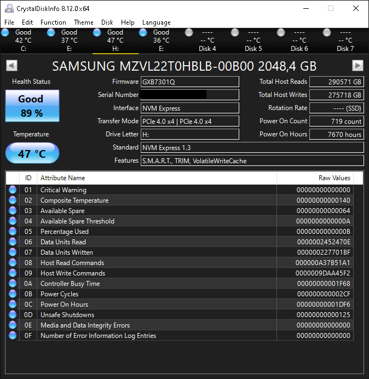Click the status orb for Host Write Commands
369x379 pixels.
pos(13,273)
